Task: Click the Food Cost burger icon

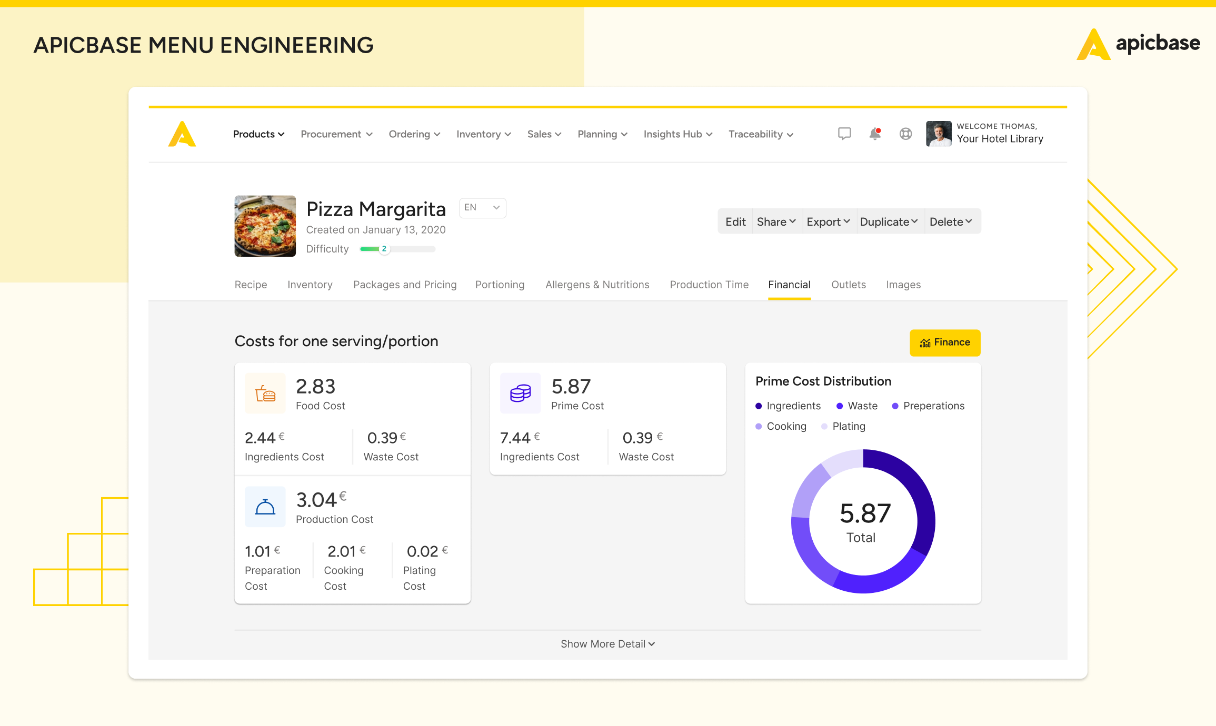Action: pos(265,393)
